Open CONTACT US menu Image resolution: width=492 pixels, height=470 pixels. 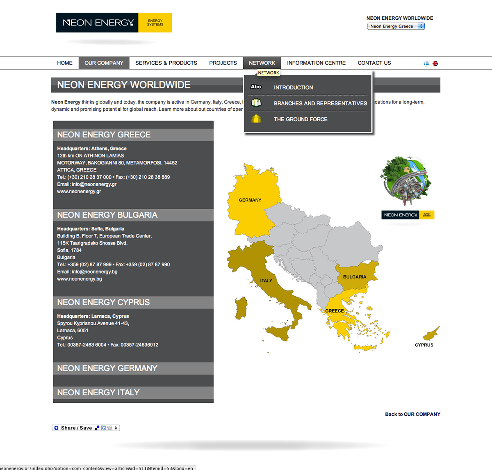pos(374,63)
